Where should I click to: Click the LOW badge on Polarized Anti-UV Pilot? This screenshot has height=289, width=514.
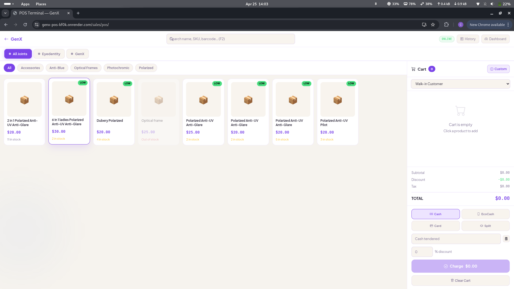pos(351,83)
